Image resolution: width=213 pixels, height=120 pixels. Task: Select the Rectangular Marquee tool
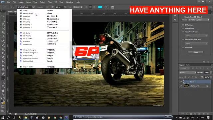point(3,20)
